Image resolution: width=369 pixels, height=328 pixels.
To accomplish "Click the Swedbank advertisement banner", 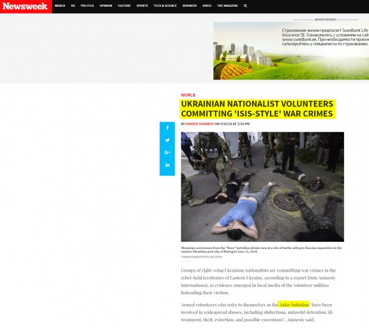I will point(291,51).
